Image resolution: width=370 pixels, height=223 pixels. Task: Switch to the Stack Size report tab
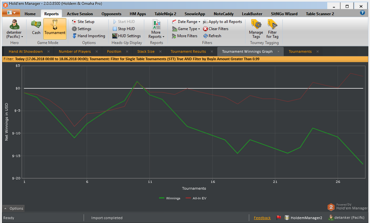coord(146,51)
